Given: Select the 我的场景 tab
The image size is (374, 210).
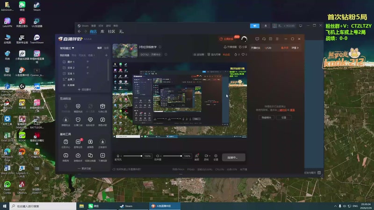Looking at the screenshot, I should (x=65, y=55).
